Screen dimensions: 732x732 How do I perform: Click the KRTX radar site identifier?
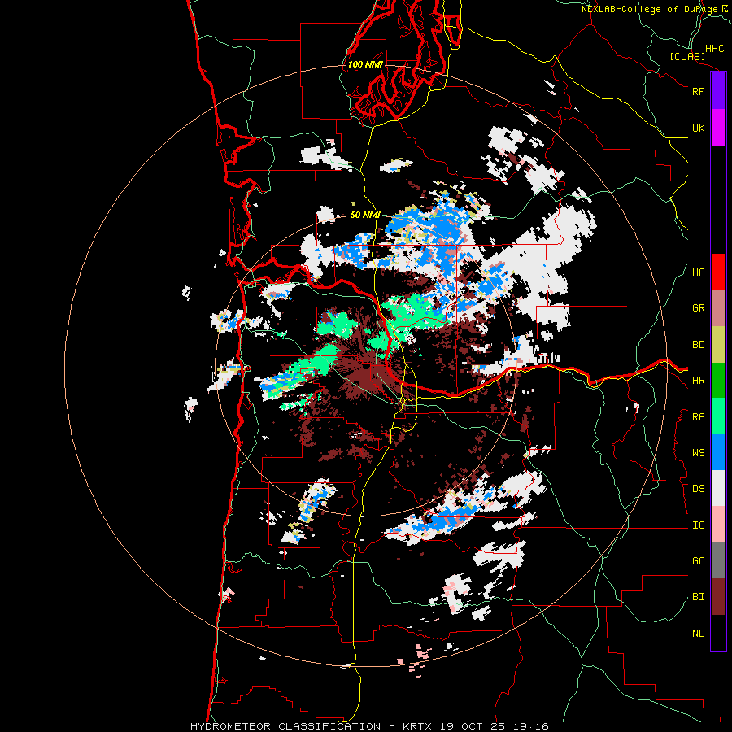point(417,726)
